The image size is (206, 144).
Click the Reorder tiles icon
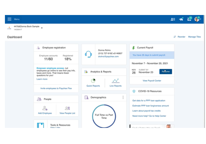click(x=175, y=37)
